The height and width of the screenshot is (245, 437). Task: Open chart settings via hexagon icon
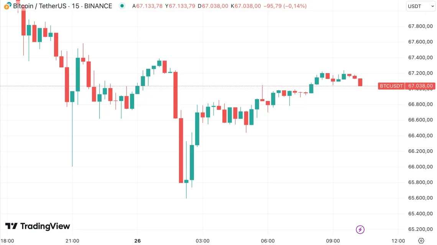tap(421, 240)
